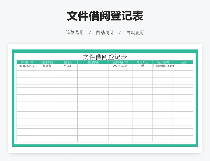Select the 借阅部门 column header

click(47, 62)
